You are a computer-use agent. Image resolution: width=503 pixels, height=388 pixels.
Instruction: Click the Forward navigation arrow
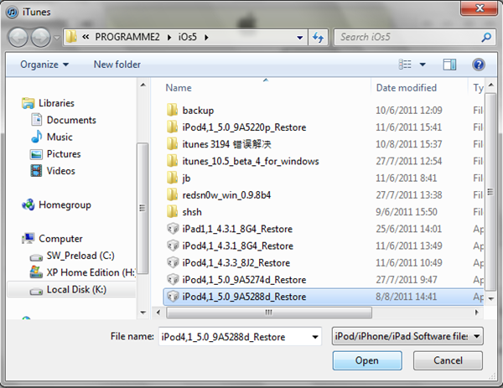pyautogui.click(x=41, y=38)
